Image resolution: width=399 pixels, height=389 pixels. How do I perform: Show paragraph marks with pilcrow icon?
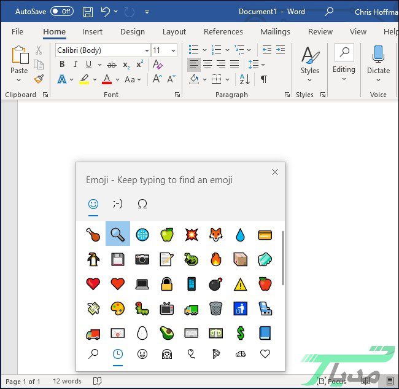263,79
